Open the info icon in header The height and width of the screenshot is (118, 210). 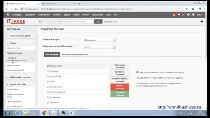point(188,14)
